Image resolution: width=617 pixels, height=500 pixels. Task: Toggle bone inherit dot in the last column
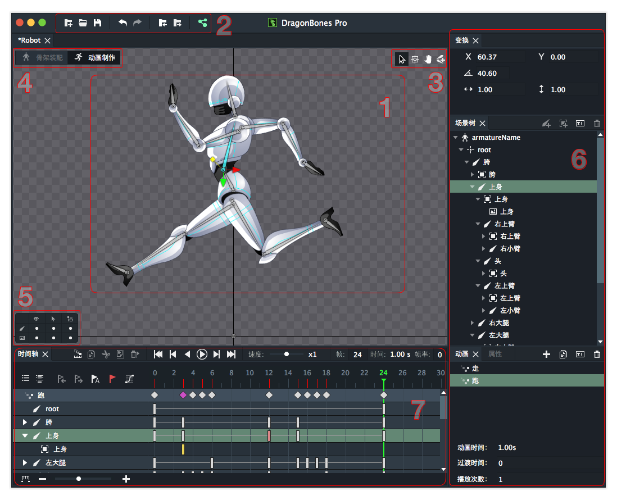click(x=70, y=328)
